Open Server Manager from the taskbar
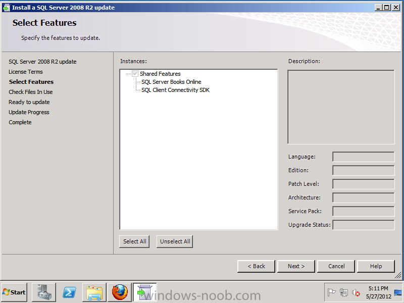 tap(44, 292)
